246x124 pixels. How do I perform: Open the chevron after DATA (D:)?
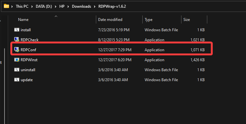(56, 6)
